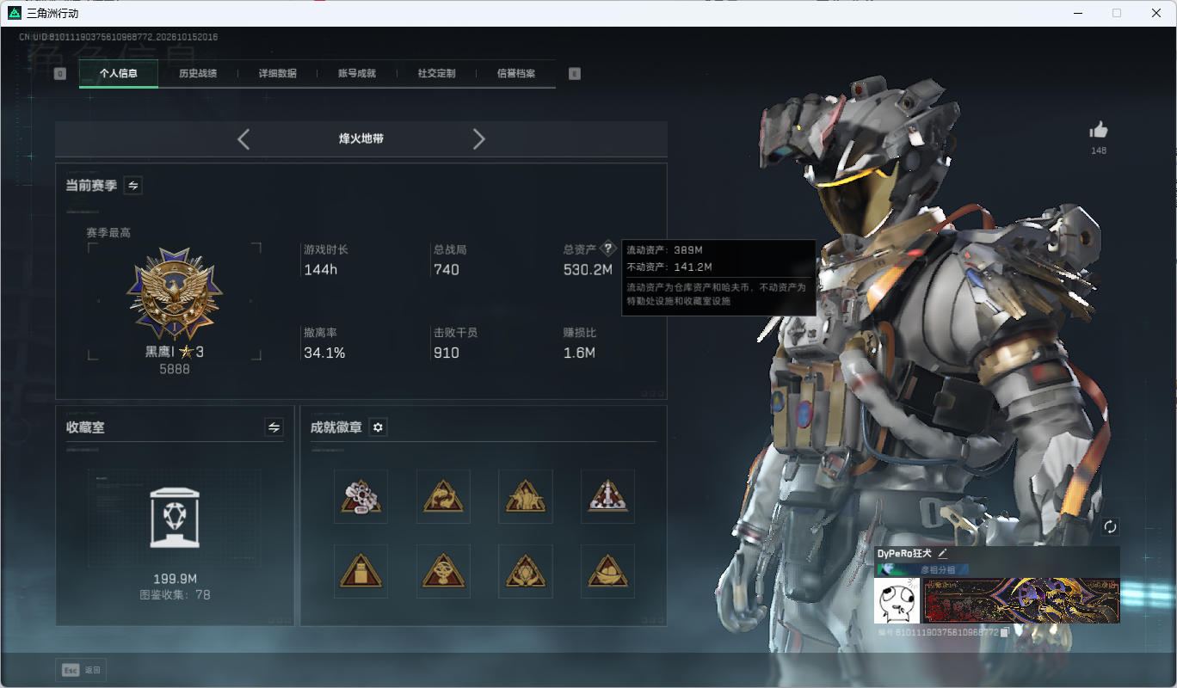The width and height of the screenshot is (1177, 688).
Task: Click the E key tab-switch hint
Action: (575, 74)
